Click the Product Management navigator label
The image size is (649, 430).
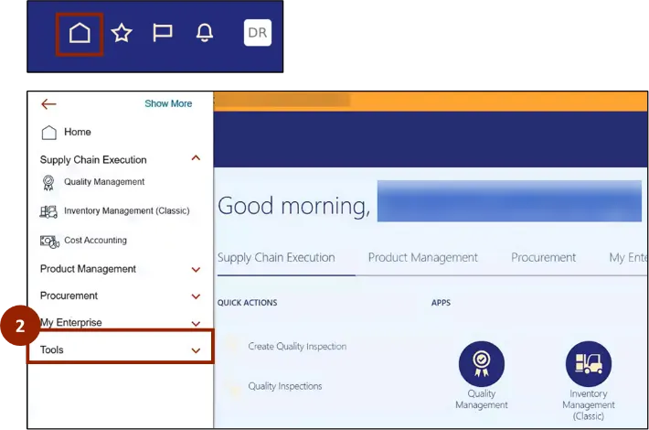(x=88, y=269)
